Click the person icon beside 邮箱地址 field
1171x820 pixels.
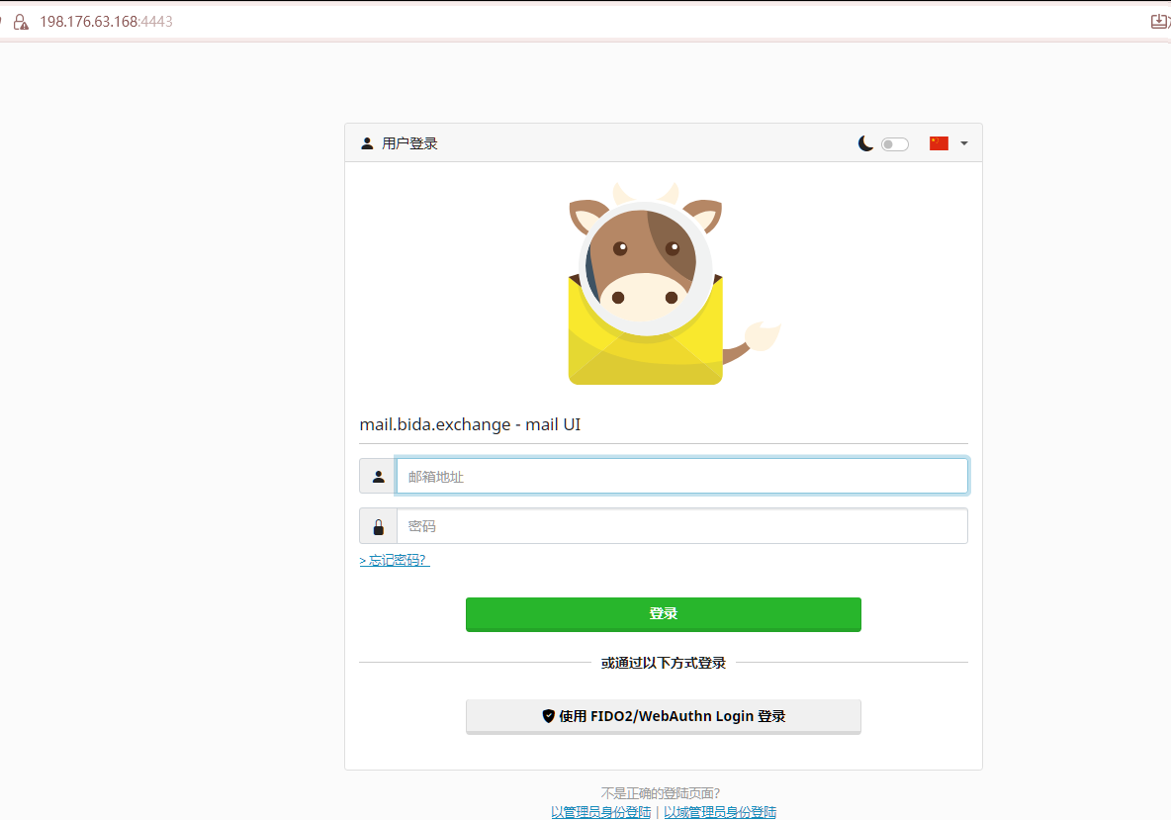pos(378,477)
